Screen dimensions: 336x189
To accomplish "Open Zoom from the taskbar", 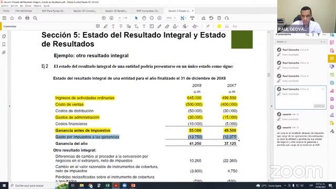I will coord(124,185).
